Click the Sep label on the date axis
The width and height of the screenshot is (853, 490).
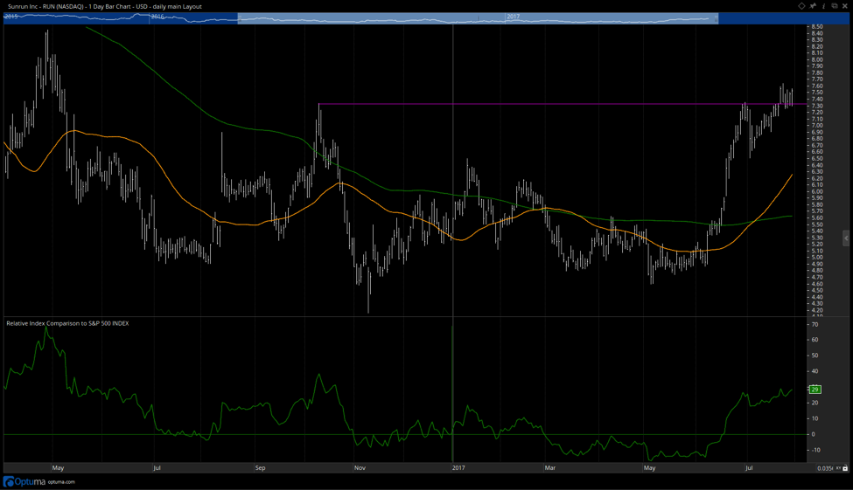(x=260, y=468)
